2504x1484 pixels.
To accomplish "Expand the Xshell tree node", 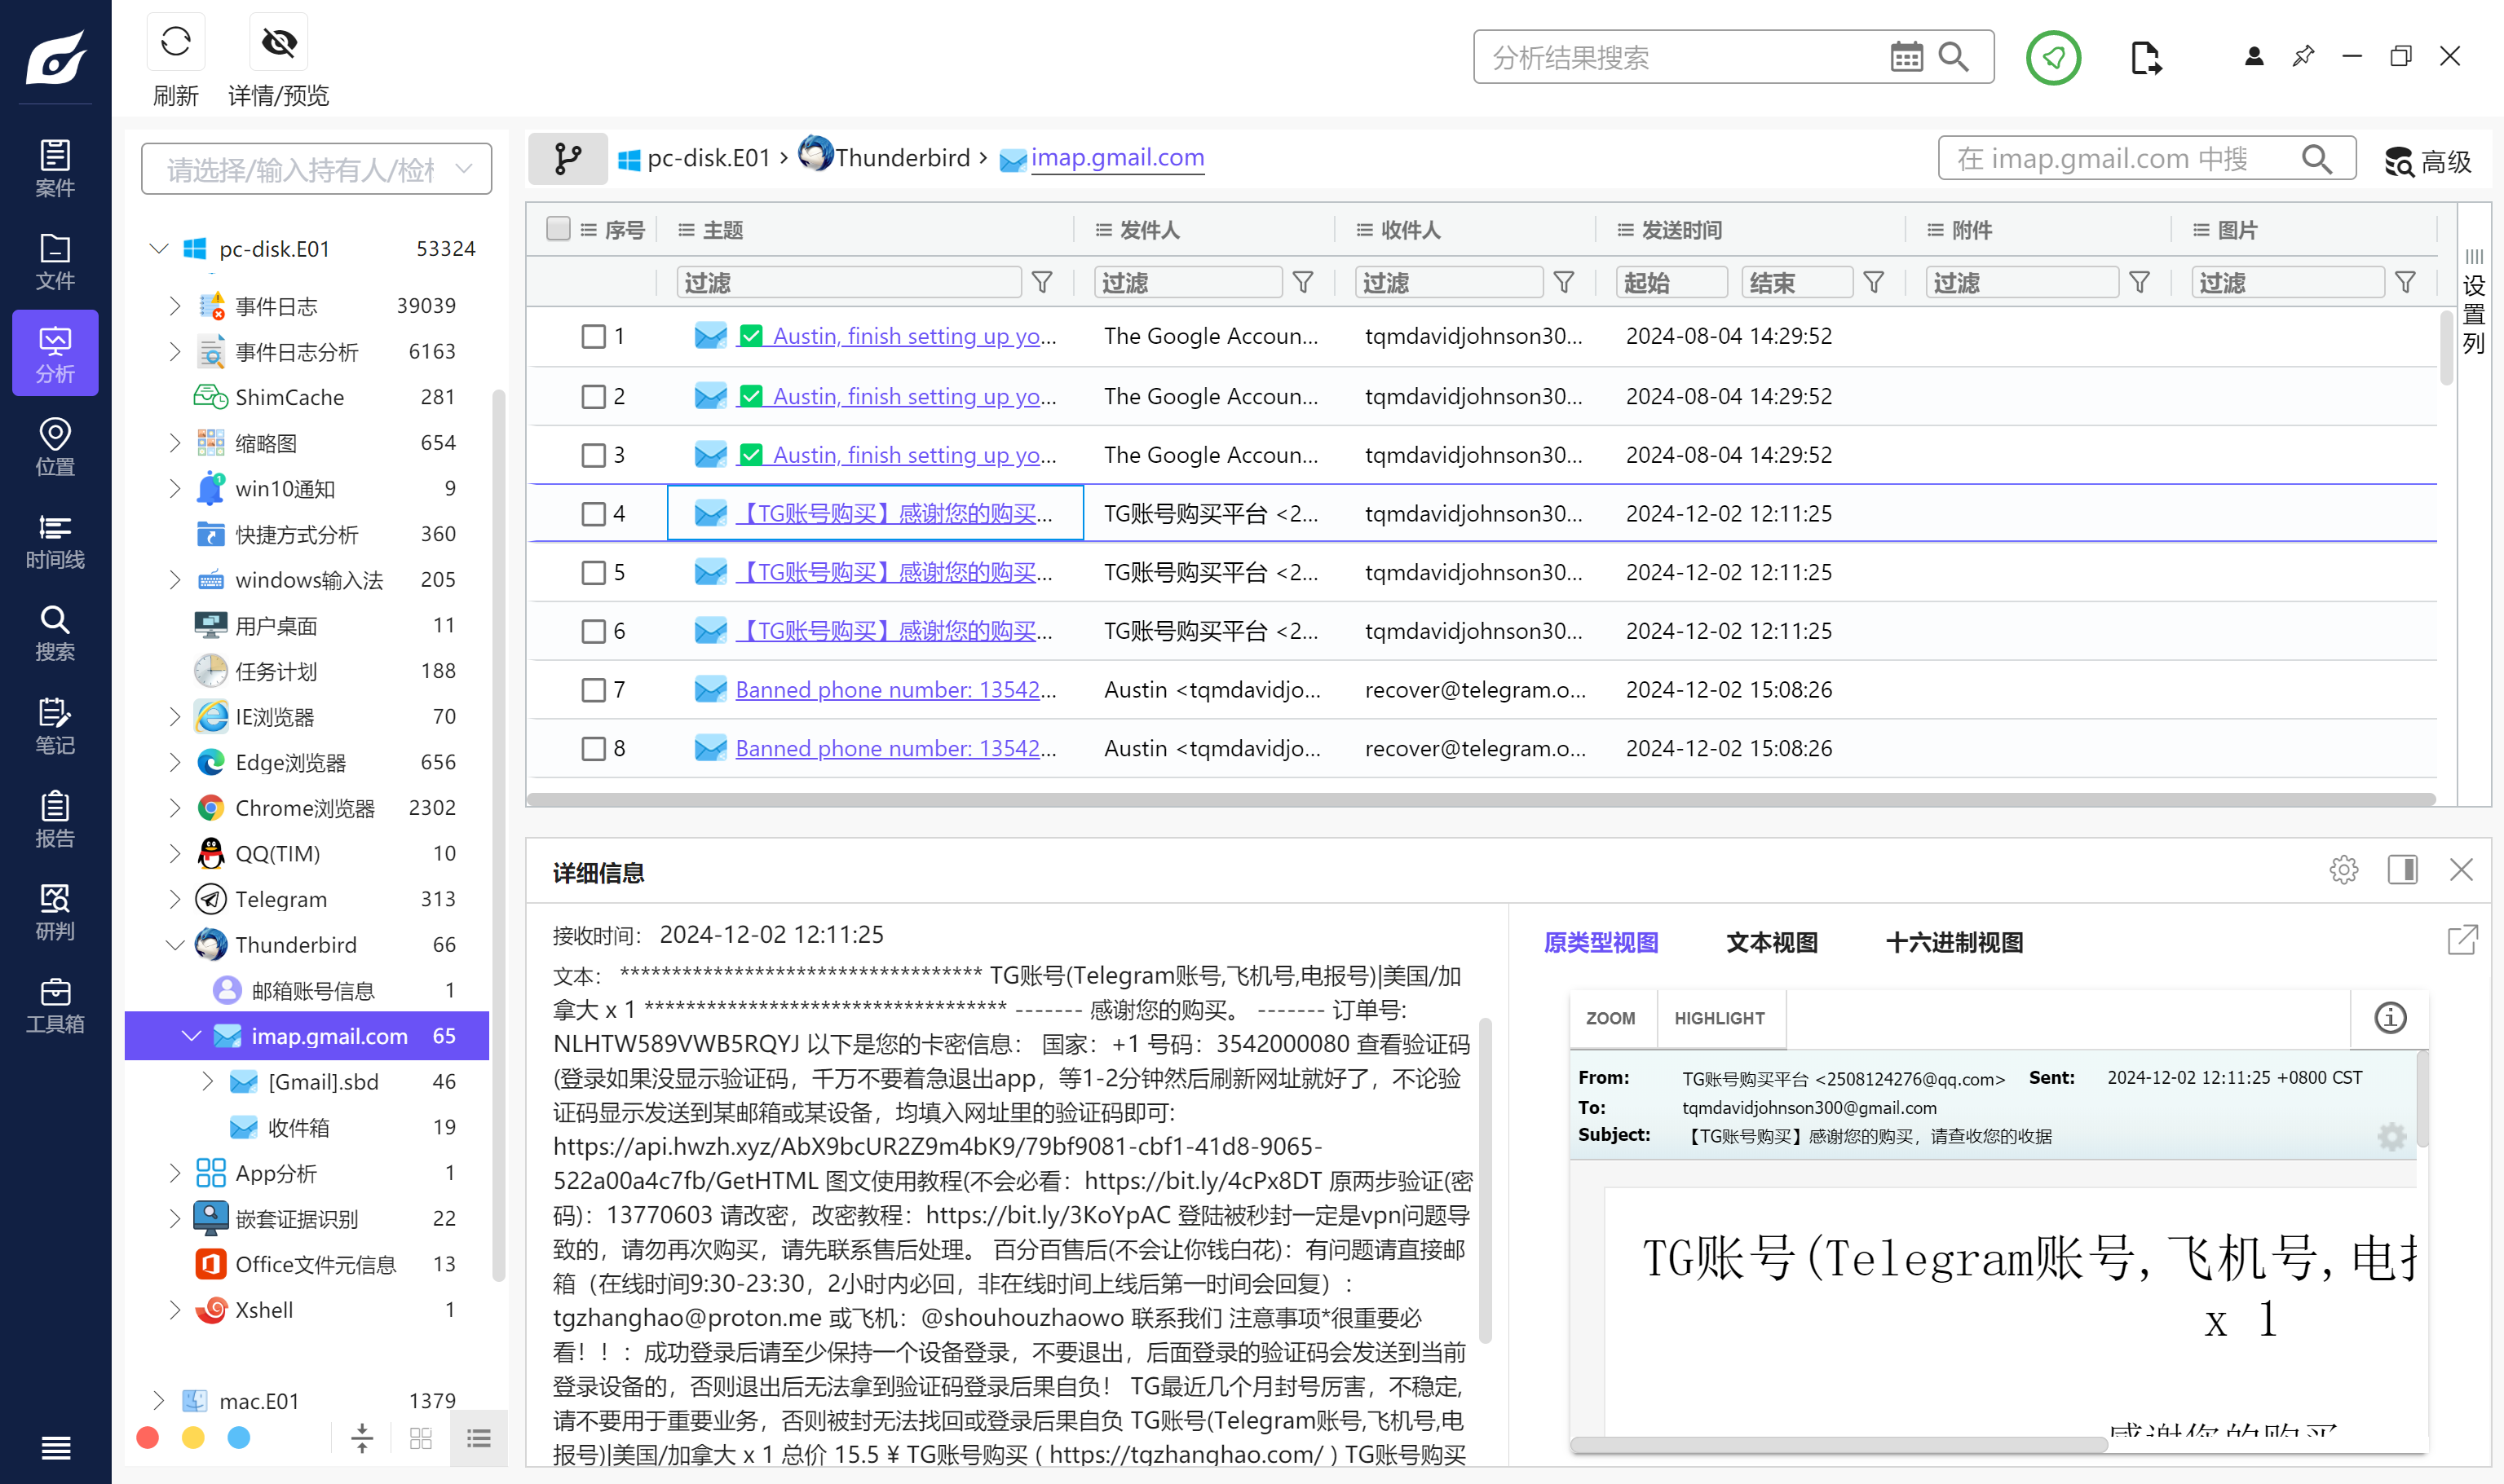I will click(175, 1309).
